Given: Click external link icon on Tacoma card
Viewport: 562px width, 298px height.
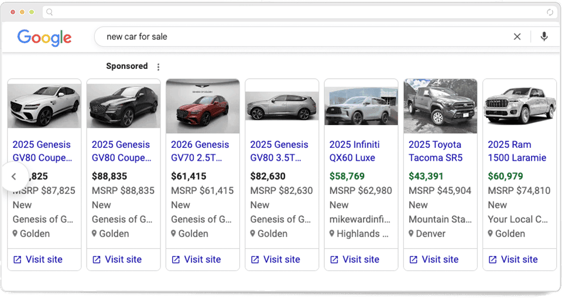Looking at the screenshot, I should tap(413, 259).
